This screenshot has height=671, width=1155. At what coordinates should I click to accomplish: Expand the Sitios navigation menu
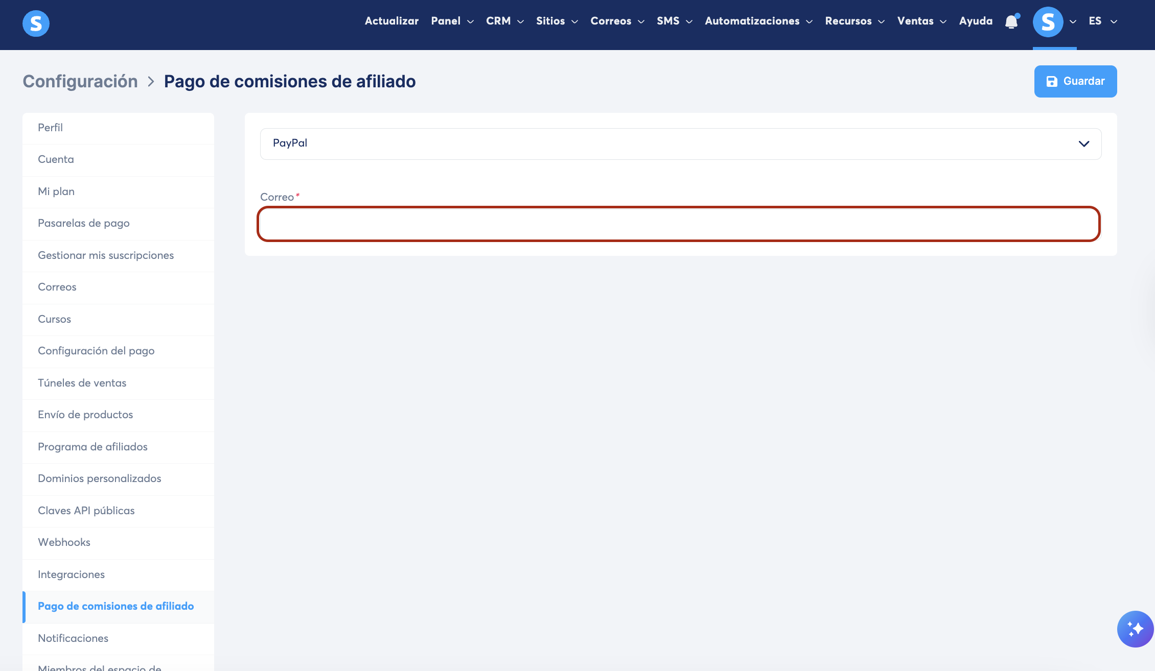[x=557, y=21]
